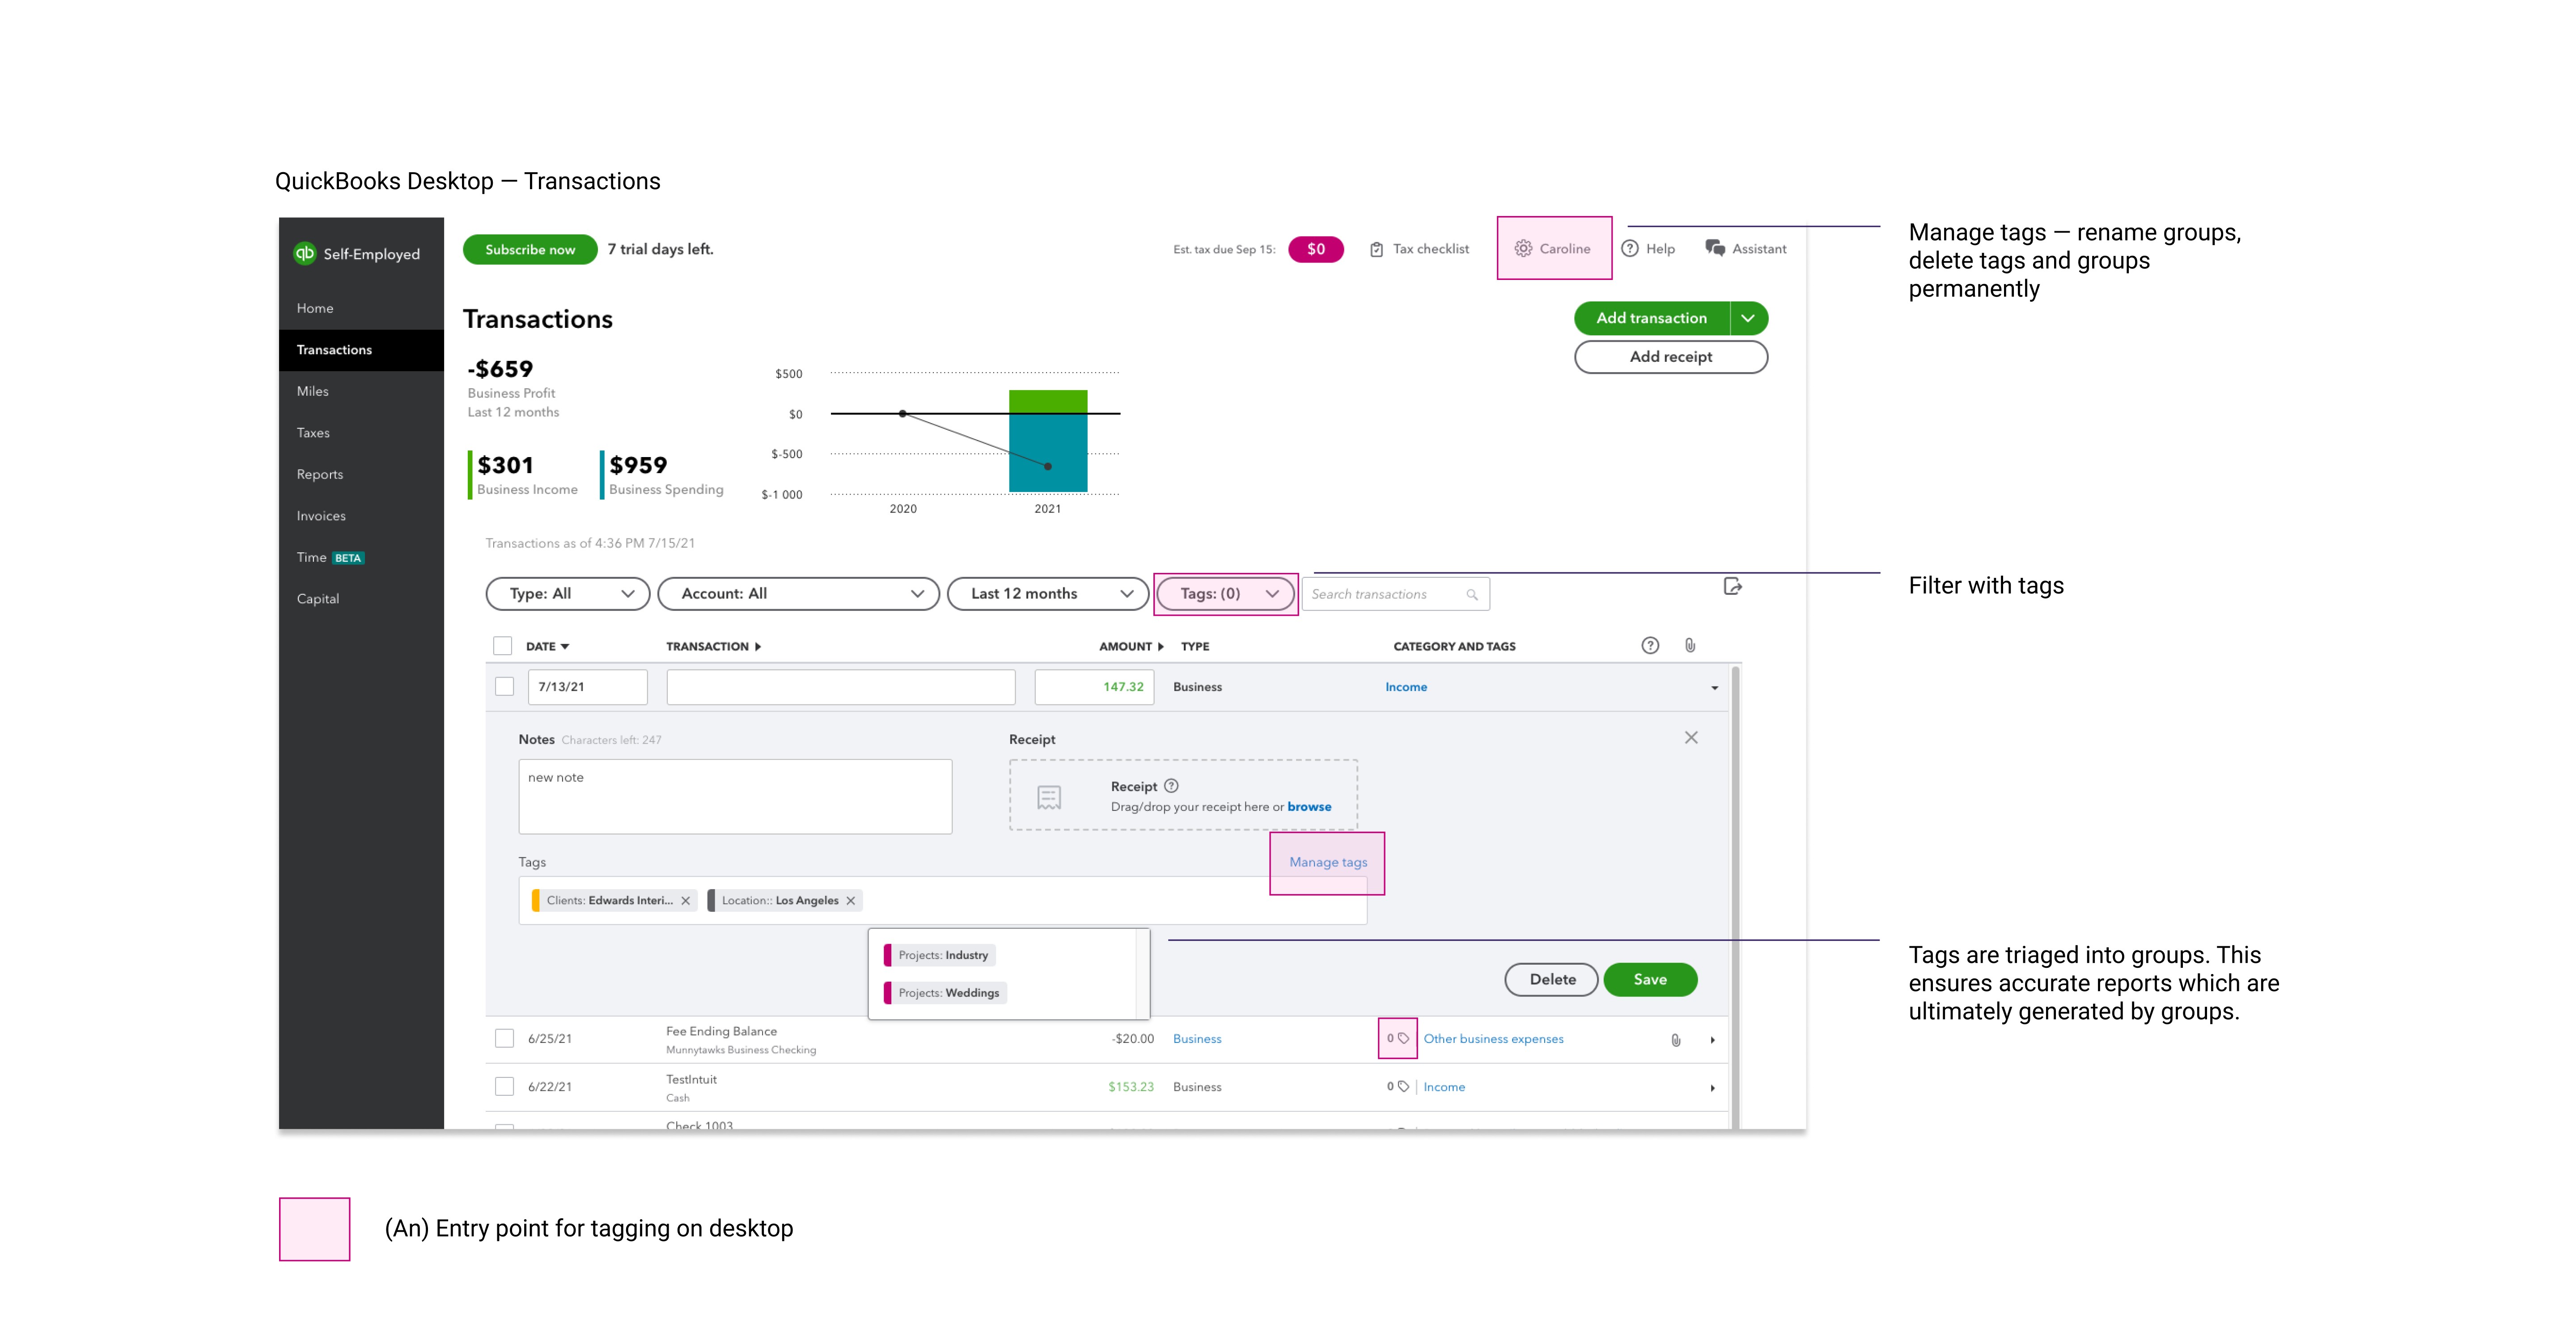
Task: Click the export transactions icon
Action: pyautogui.click(x=1733, y=586)
